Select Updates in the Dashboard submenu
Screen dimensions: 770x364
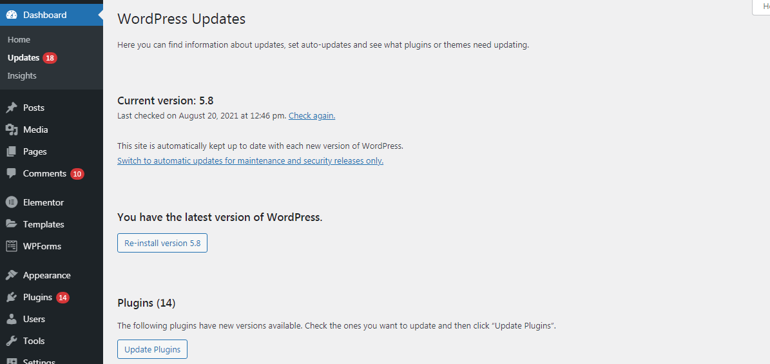point(24,58)
